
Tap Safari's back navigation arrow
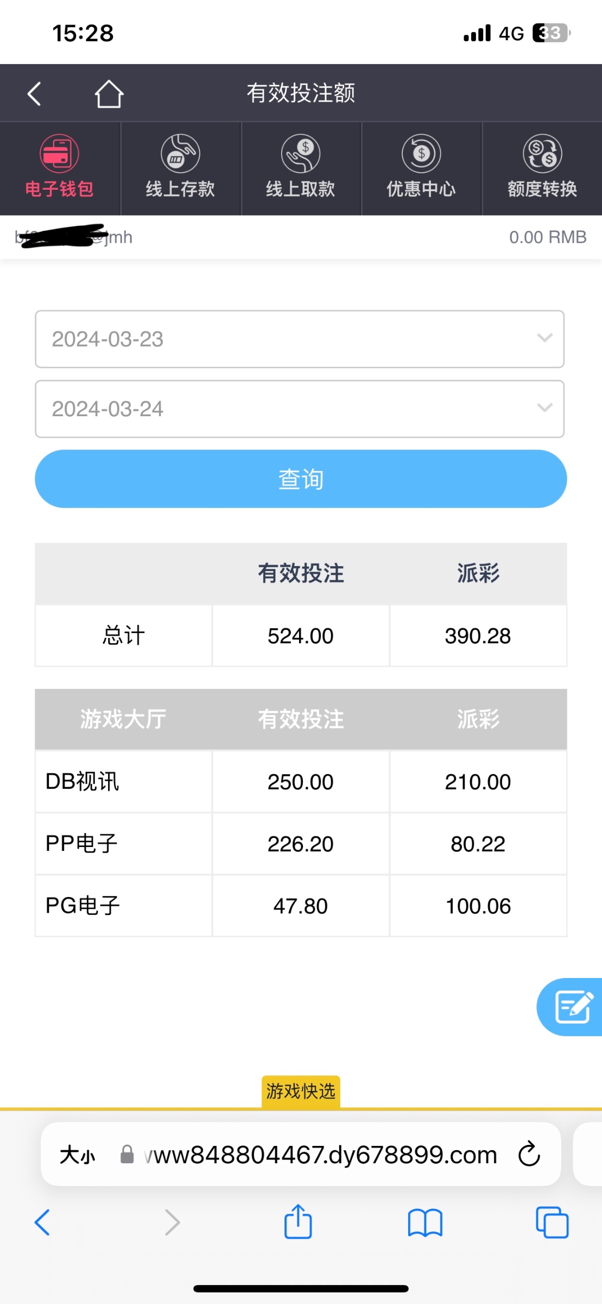42,1222
